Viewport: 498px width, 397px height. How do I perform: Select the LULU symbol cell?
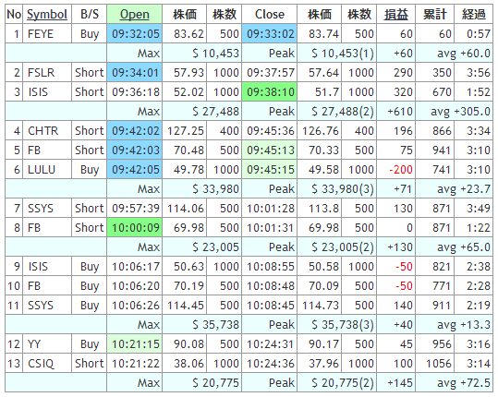47,170
